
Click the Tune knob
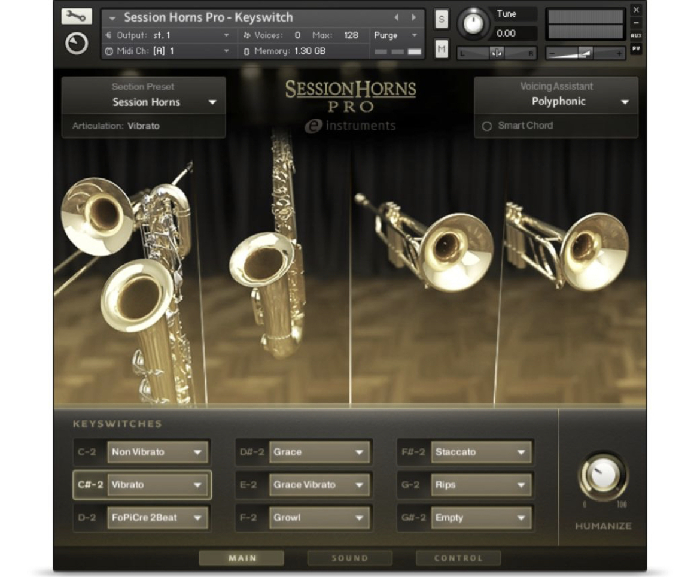pos(473,22)
